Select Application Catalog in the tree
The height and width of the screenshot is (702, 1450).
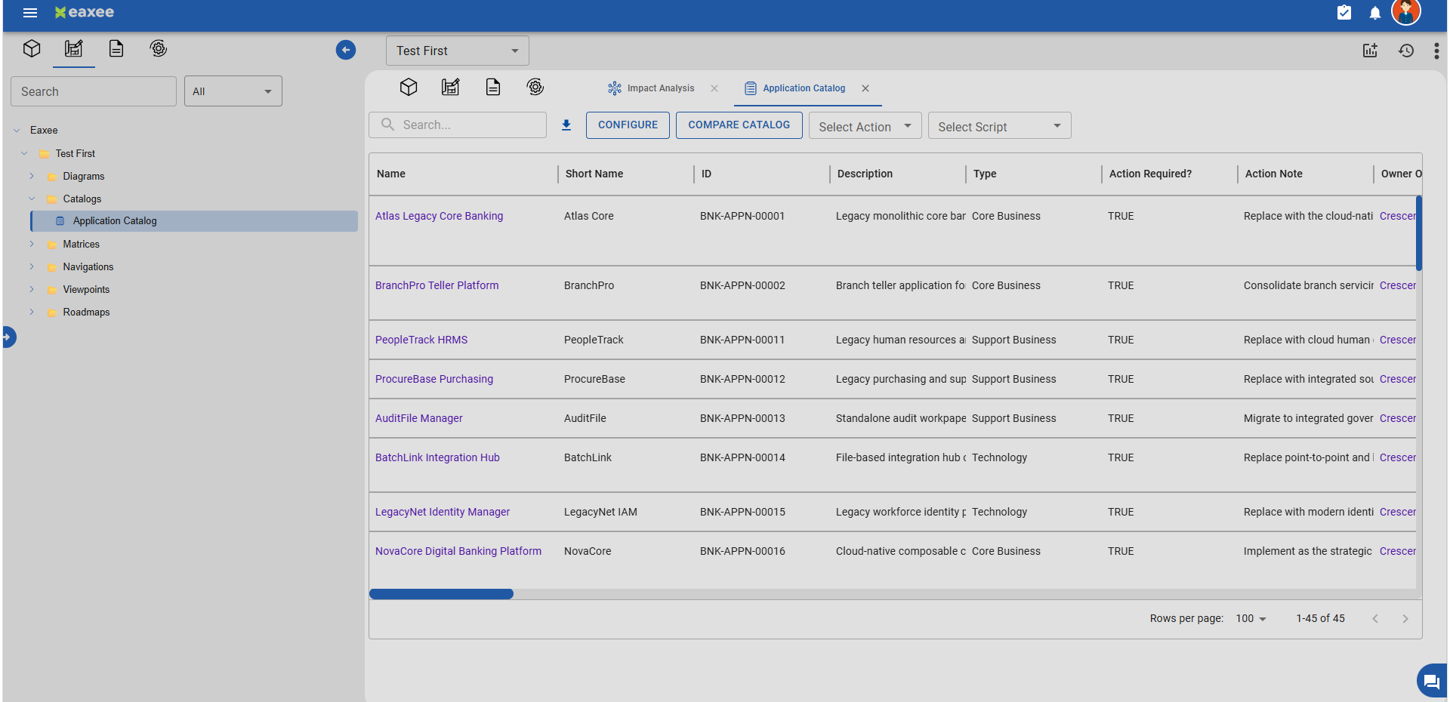[194, 221]
